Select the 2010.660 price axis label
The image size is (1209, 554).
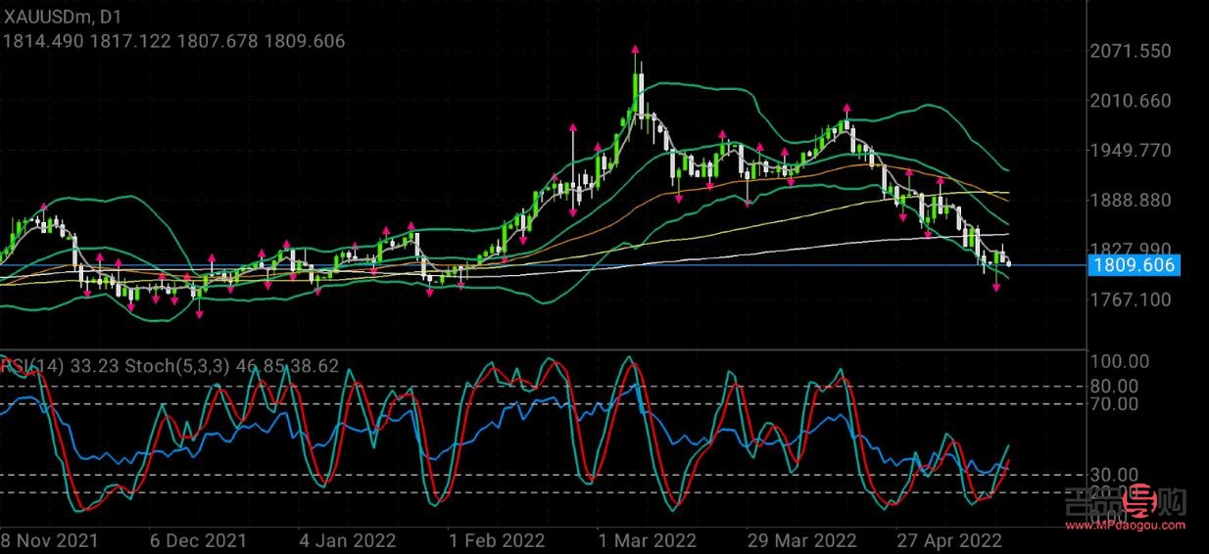(x=1130, y=101)
